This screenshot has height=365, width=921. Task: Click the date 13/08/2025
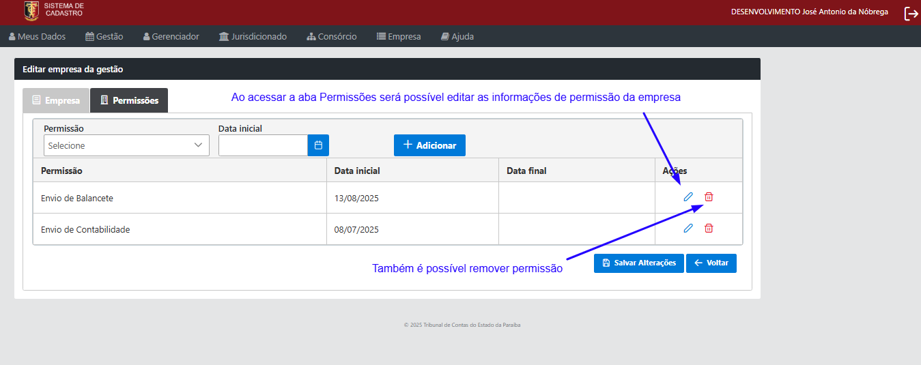pos(356,198)
